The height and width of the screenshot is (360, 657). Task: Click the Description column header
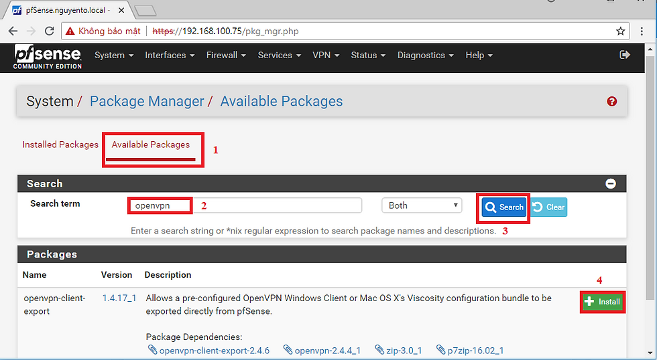168,275
